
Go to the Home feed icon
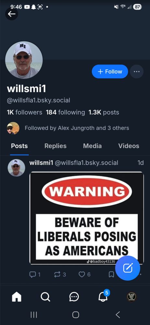click(17, 297)
